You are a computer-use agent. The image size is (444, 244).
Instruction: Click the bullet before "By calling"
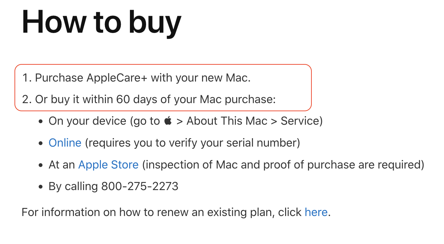click(41, 187)
